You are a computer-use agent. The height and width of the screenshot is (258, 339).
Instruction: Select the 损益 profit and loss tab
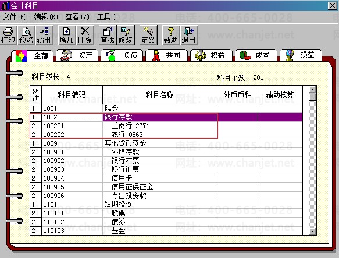(301, 55)
